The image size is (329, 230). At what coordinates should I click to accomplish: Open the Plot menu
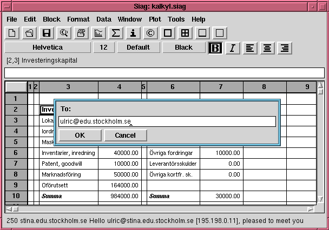[155, 19]
